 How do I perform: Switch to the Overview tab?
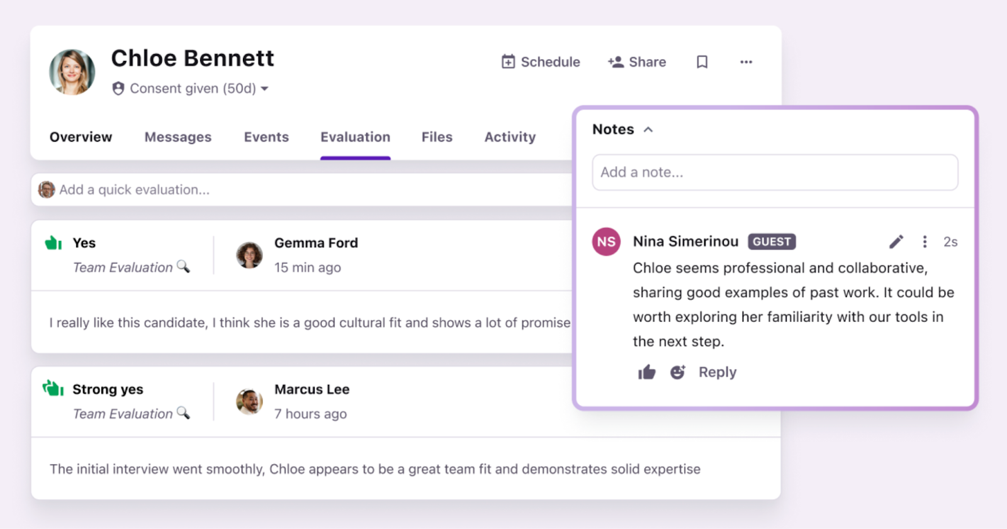click(81, 137)
